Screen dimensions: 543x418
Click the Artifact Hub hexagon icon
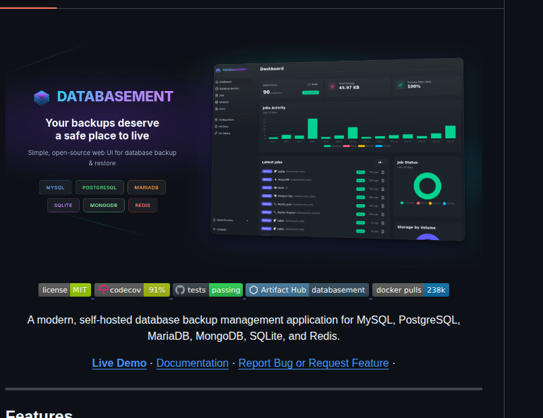coord(254,290)
